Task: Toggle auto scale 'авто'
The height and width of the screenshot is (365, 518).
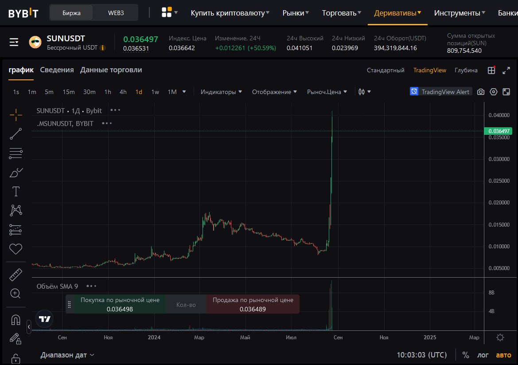Action: pyautogui.click(x=503, y=355)
